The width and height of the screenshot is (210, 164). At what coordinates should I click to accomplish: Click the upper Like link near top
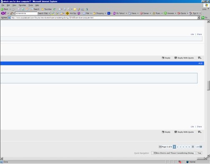pyautogui.click(x=192, y=34)
